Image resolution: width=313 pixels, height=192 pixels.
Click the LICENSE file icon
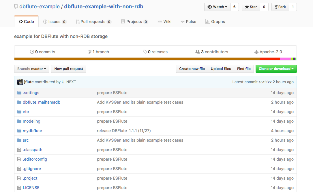(x=19, y=188)
